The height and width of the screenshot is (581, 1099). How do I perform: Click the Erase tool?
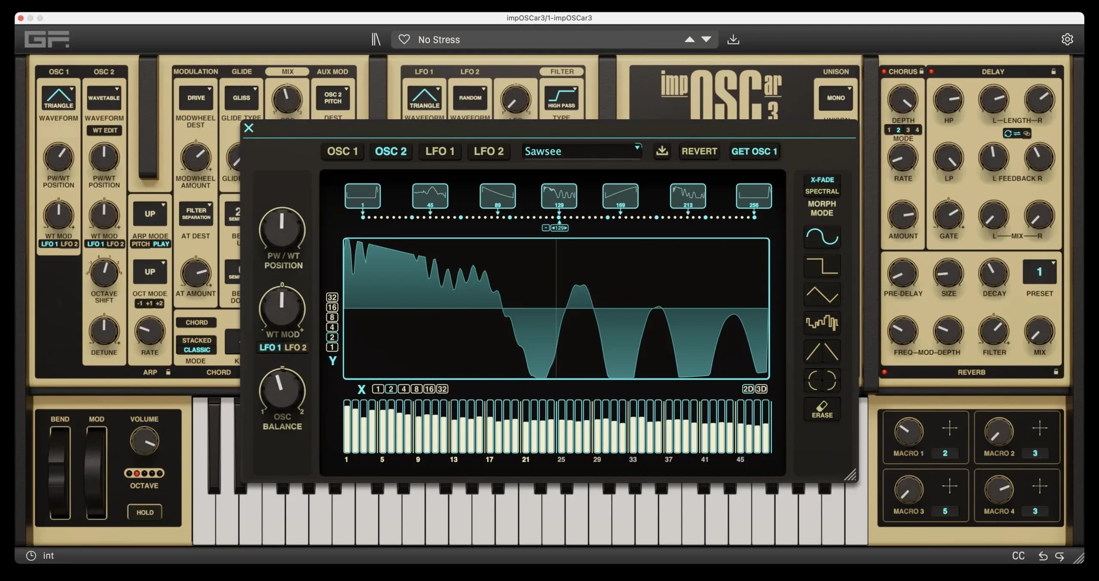822,409
